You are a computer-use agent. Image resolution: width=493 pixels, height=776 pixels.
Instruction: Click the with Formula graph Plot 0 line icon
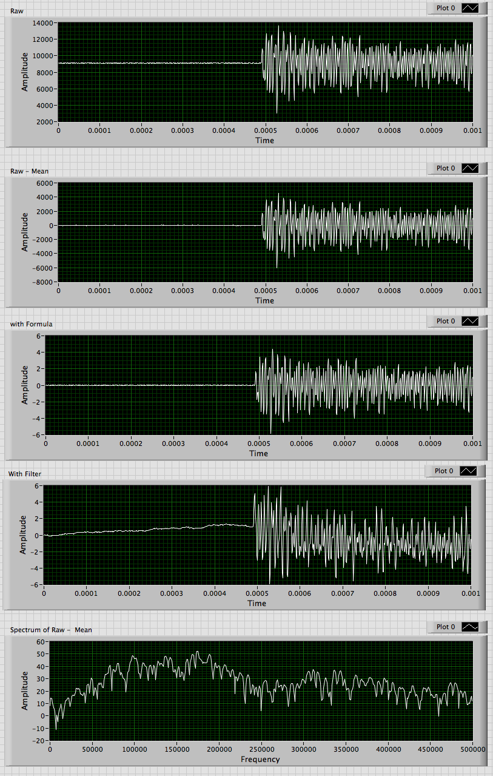(471, 321)
